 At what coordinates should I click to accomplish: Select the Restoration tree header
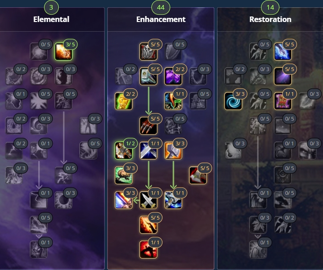click(270, 19)
